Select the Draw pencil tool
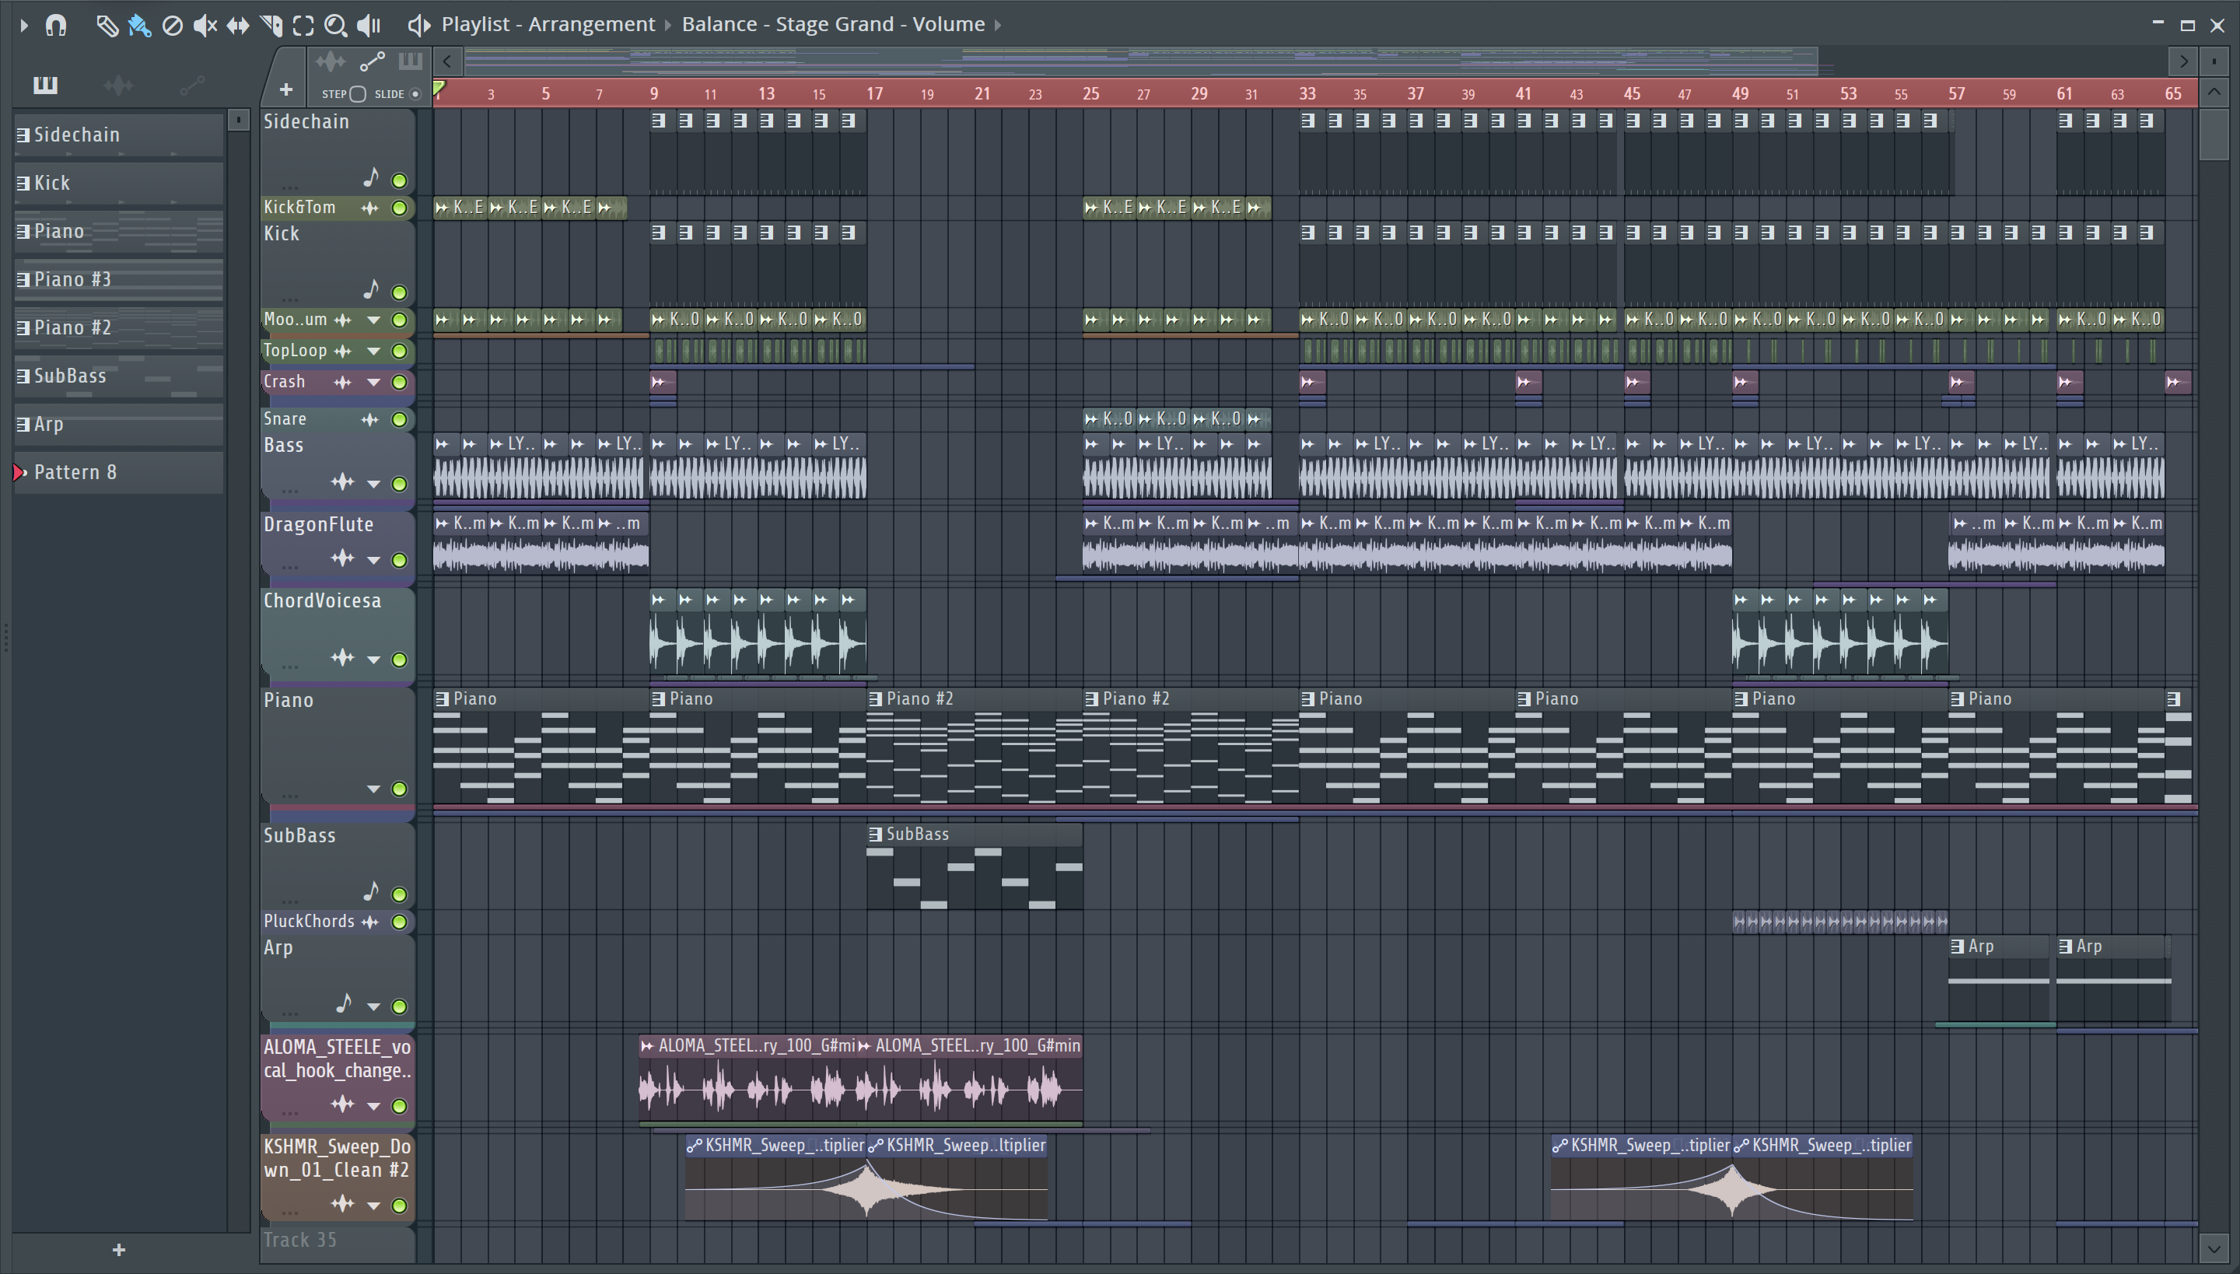 (106, 26)
